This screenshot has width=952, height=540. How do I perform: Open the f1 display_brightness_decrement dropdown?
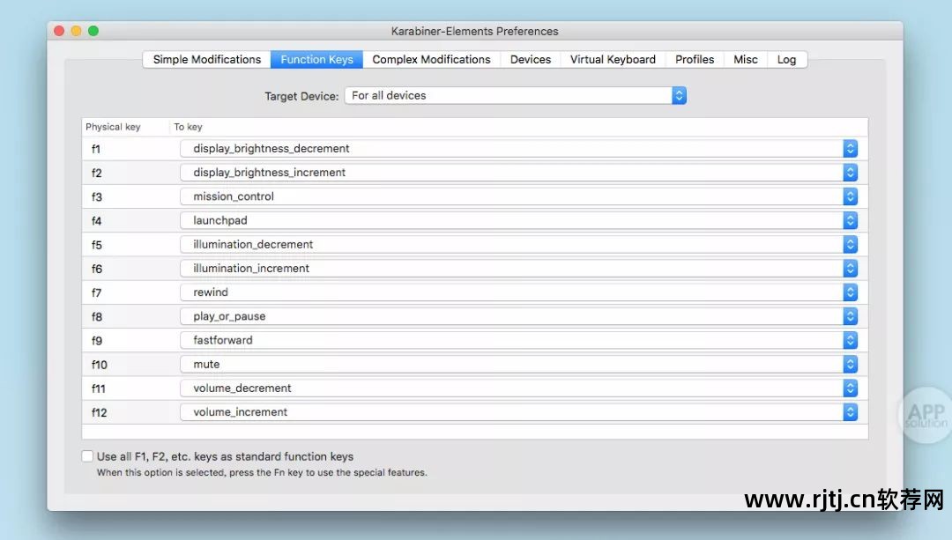[518, 149]
